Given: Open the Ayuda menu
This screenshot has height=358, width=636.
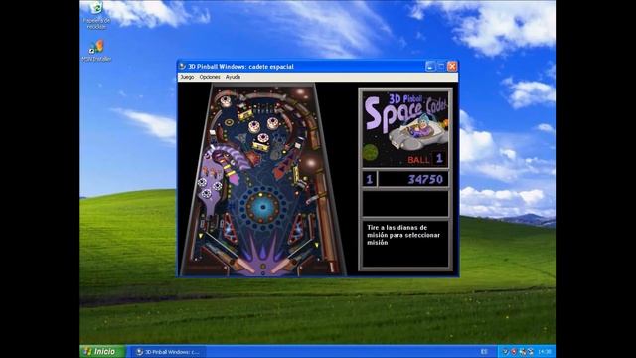Looking at the screenshot, I should [233, 77].
